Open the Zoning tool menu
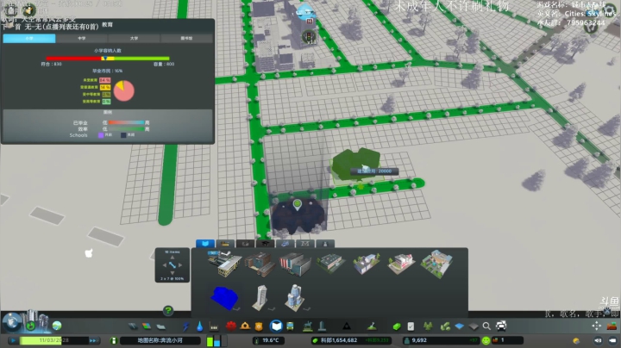621x348 pixels. pos(147,326)
